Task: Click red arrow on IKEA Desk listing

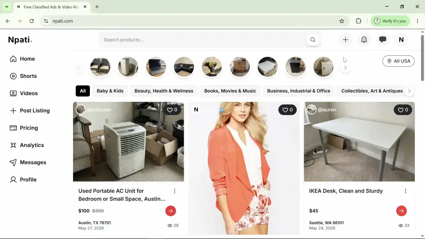Action: tap(402, 211)
